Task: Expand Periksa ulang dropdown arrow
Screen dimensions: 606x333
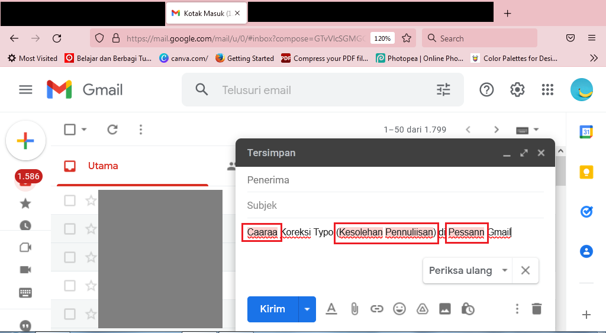Action: 504,270
